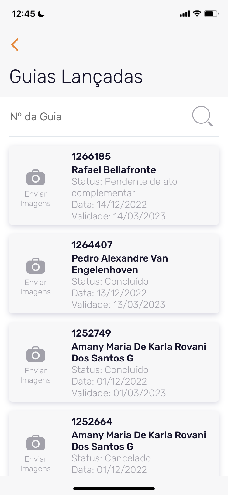This screenshot has width=228, height=495.
Task: Tap camera icon for guia 1252664
Action: [x=36, y=443]
